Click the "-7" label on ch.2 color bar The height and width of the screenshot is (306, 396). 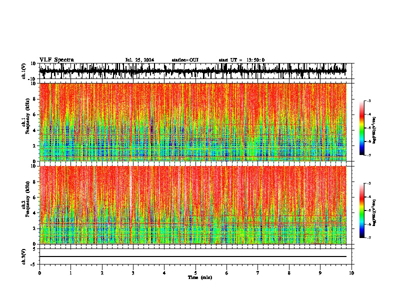pyautogui.click(x=369, y=237)
